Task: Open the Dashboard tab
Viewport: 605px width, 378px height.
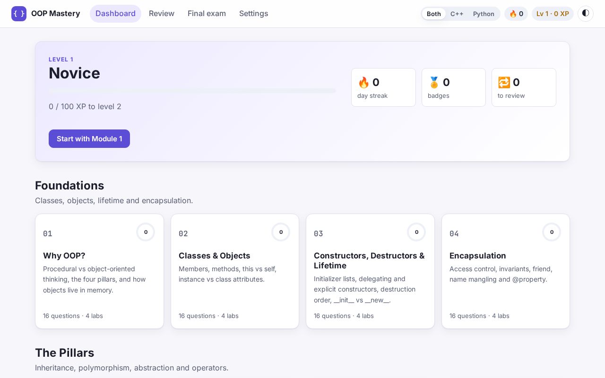Action: click(x=115, y=14)
